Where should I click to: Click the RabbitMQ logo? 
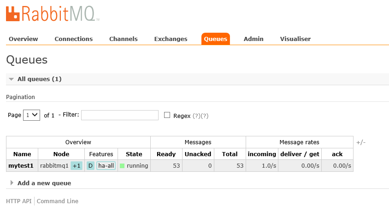[x=53, y=13]
